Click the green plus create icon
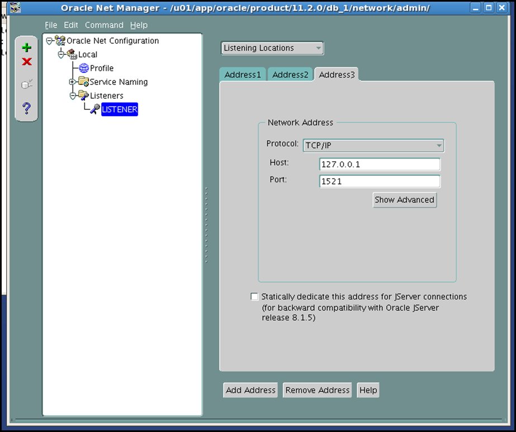This screenshot has height=432, width=516. (27, 47)
